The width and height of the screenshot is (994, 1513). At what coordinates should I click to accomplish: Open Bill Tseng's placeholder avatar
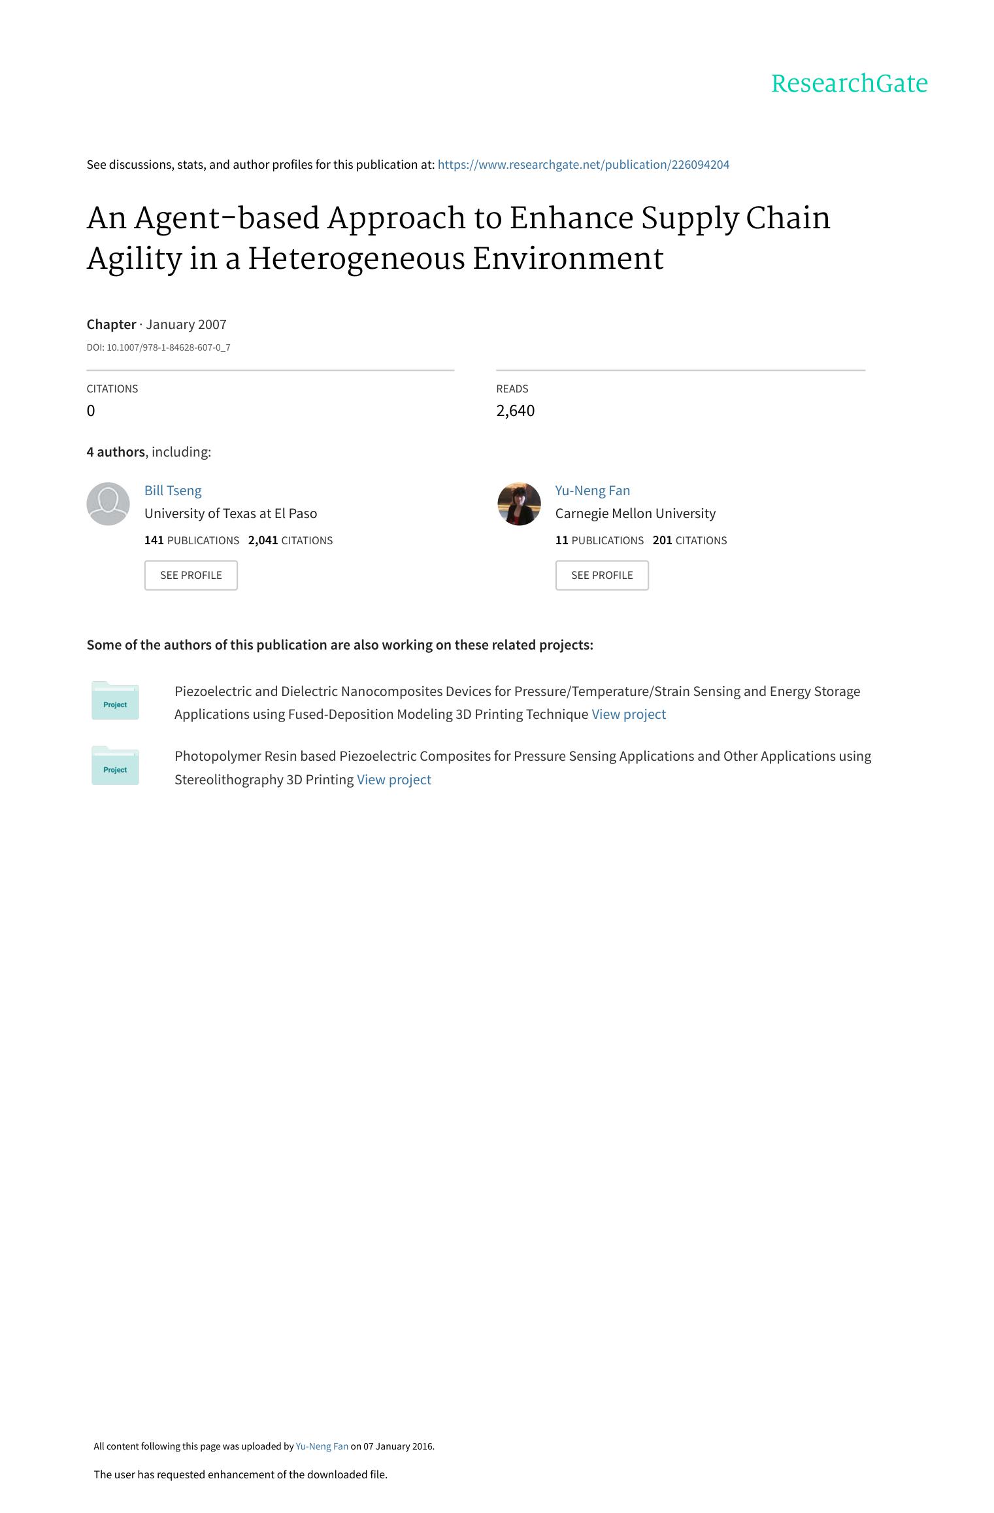pyautogui.click(x=108, y=504)
